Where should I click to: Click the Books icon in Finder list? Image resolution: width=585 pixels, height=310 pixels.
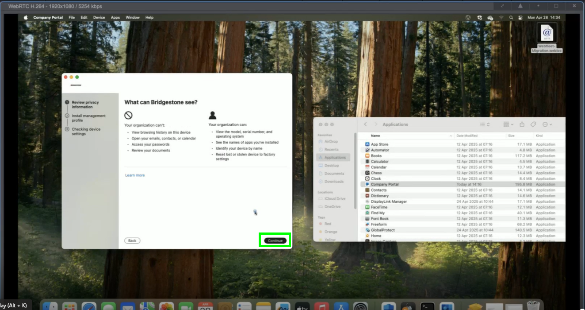coord(367,156)
